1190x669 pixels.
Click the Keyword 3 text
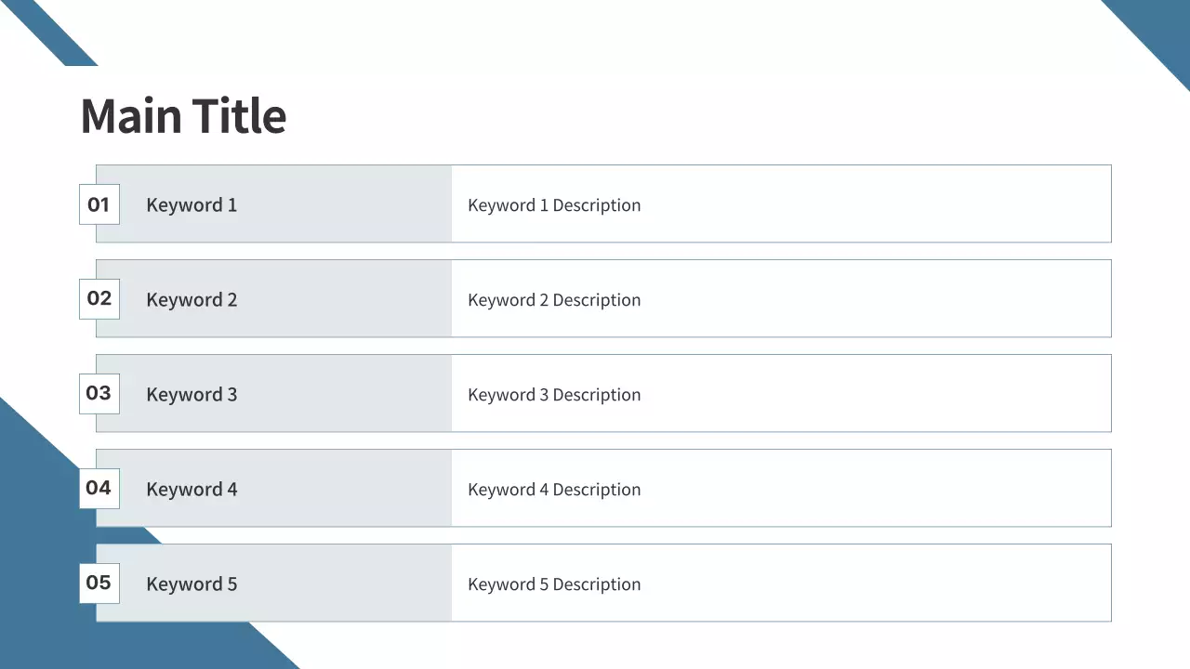point(192,395)
